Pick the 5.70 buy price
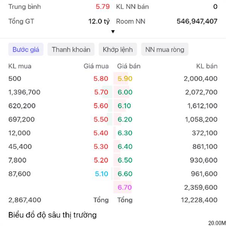This screenshot has height=226, width=226. (x=101, y=92)
